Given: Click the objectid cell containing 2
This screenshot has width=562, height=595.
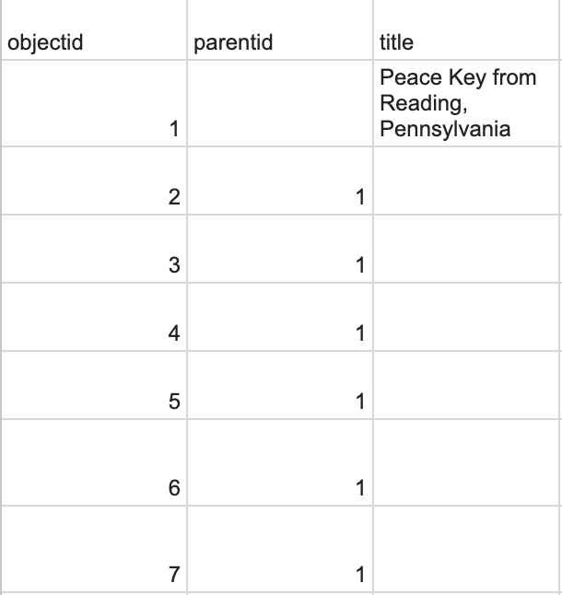Looking at the screenshot, I should pos(92,181).
